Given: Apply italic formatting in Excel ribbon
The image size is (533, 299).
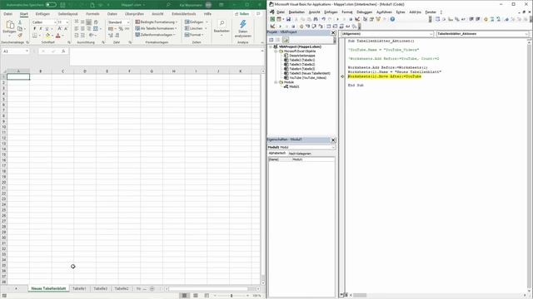Looking at the screenshot, I should click(41, 29).
